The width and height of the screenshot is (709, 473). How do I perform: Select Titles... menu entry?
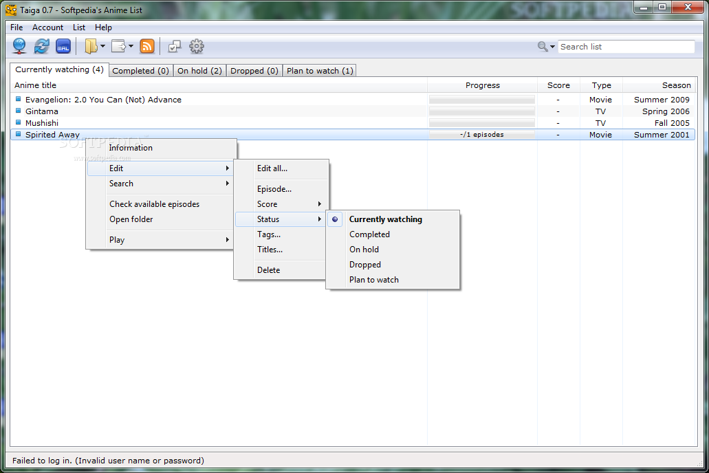click(x=281, y=249)
